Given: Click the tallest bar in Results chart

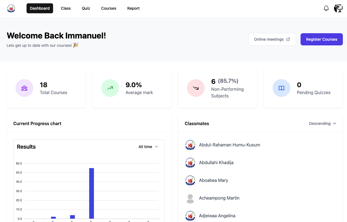Looking at the screenshot, I should pos(92,193).
